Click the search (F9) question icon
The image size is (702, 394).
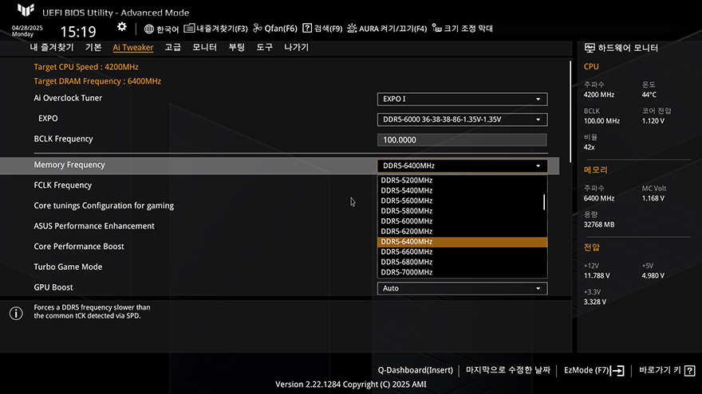tap(307, 28)
